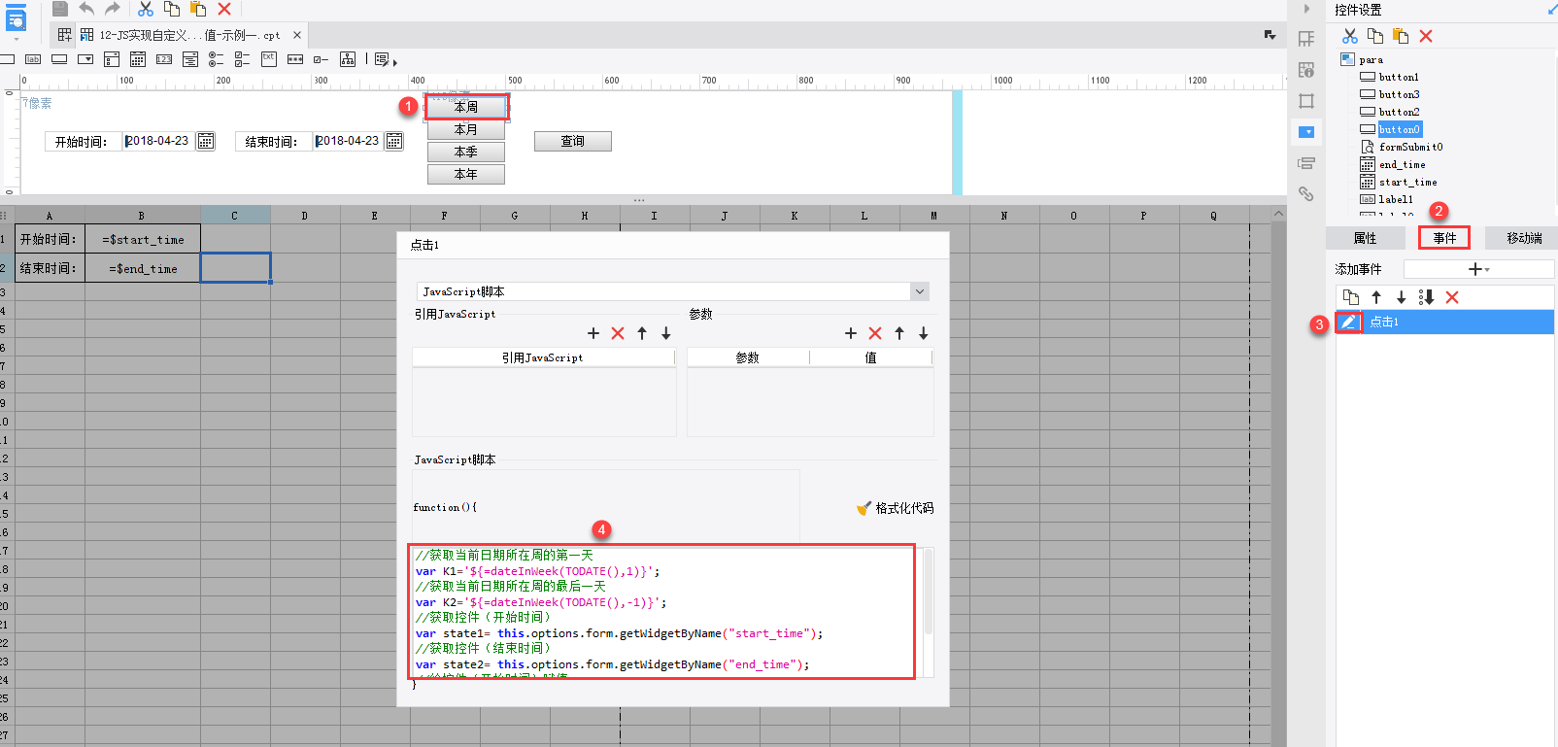The image size is (1558, 747).
Task: Click inside the JavaScript code editor
Action: click(x=665, y=612)
